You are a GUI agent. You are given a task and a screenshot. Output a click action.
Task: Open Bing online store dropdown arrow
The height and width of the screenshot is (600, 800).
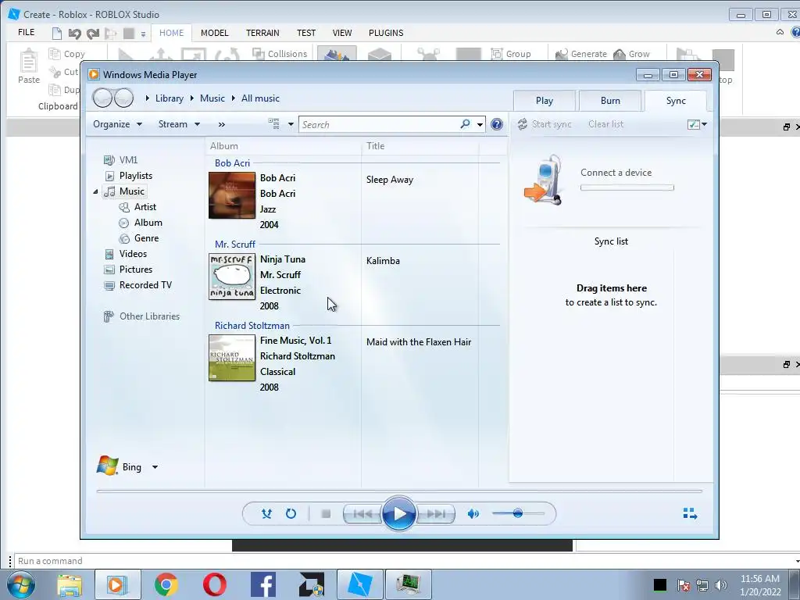click(155, 467)
